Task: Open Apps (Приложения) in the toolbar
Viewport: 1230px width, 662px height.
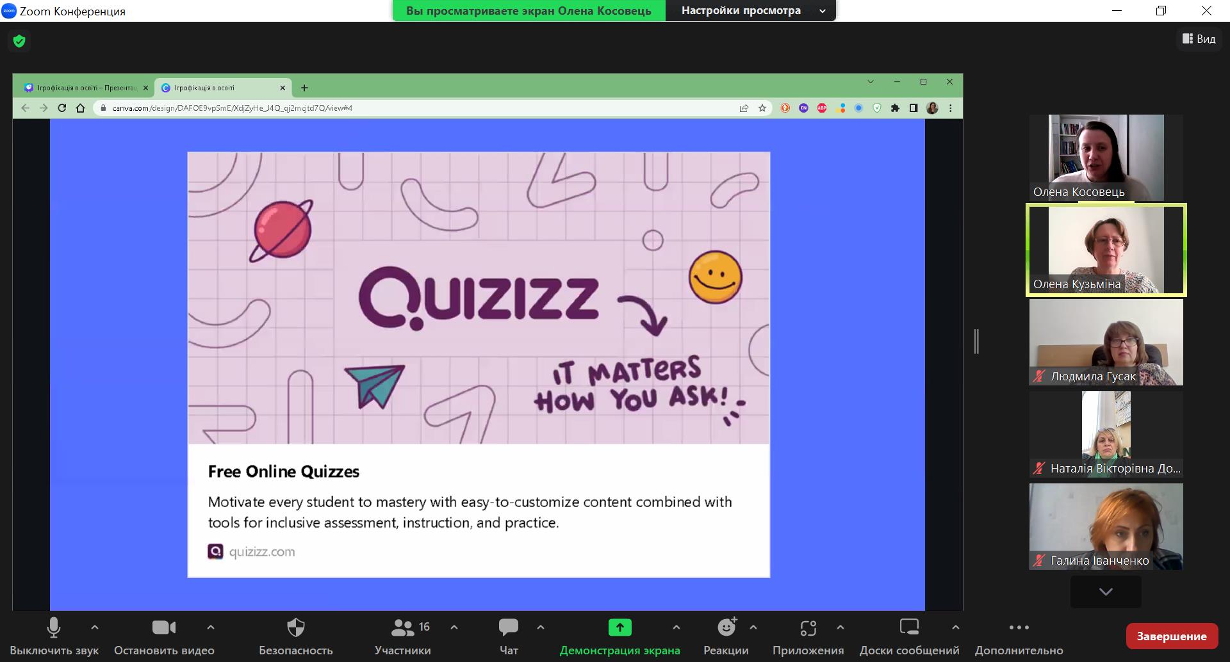Action: 808,636
